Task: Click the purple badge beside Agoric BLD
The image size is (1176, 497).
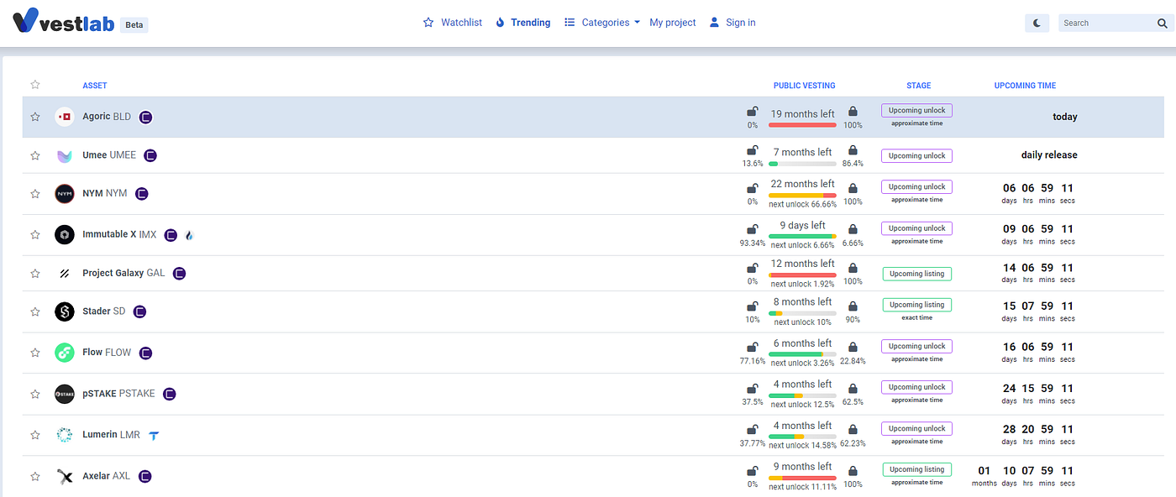Action: click(145, 117)
